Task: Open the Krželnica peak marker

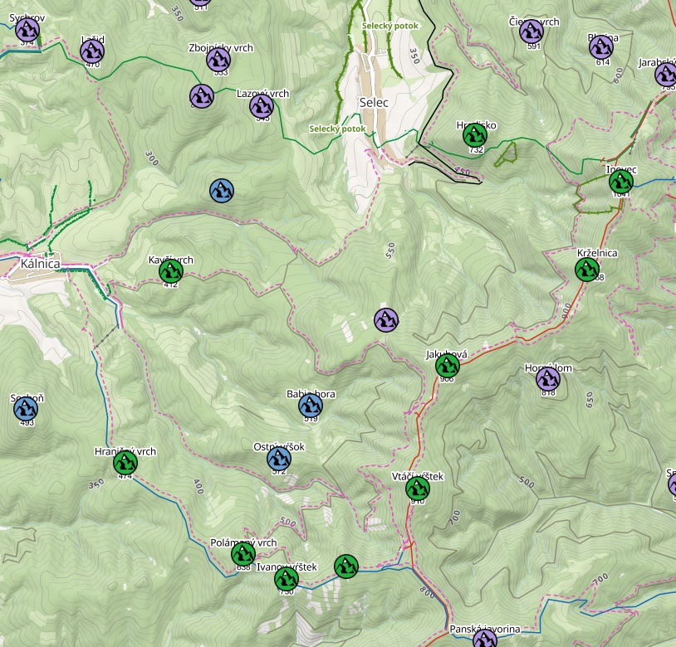Action: (x=586, y=270)
